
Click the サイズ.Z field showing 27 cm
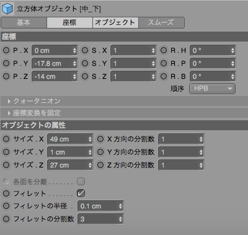point(70,165)
